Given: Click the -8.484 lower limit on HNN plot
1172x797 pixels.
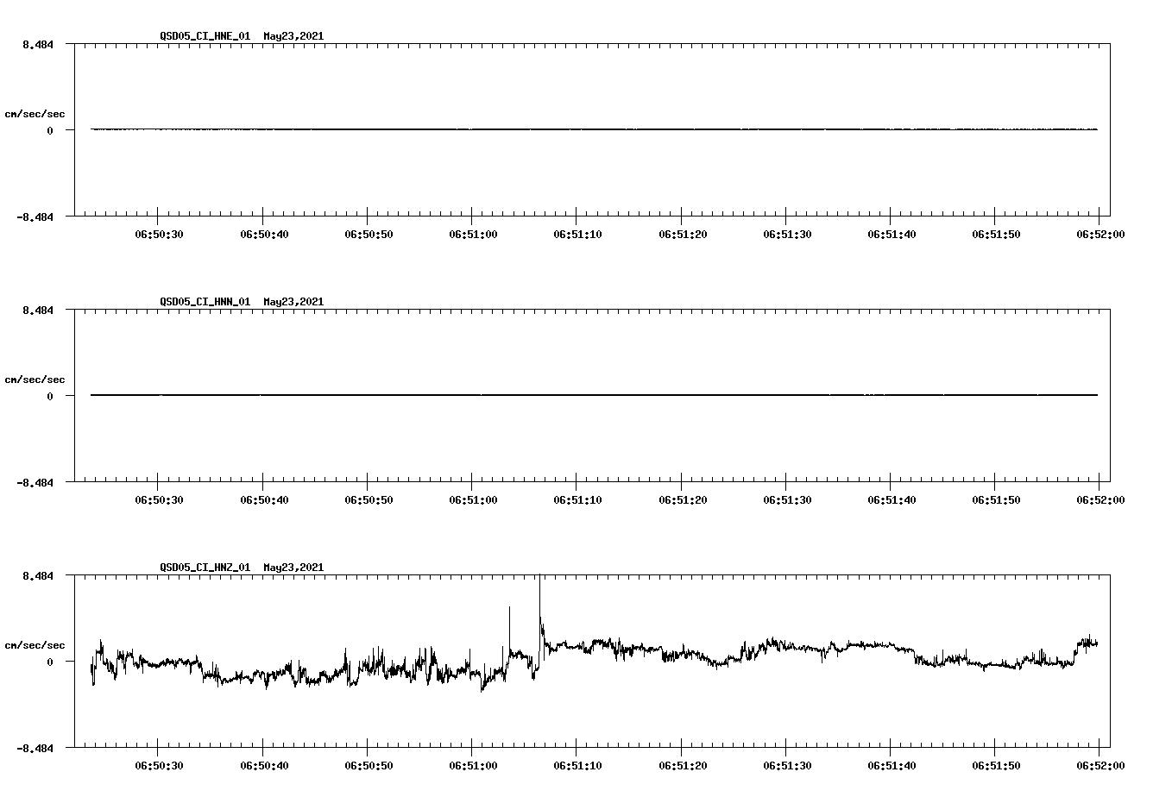Looking at the screenshot, I should (35, 482).
